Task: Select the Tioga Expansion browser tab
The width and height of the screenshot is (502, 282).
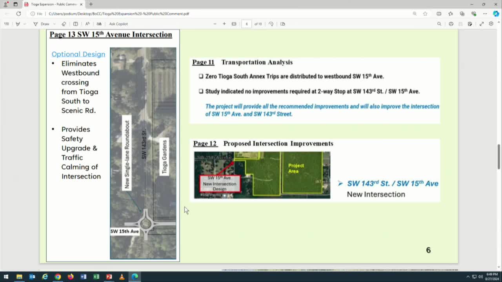Action: pyautogui.click(x=53, y=4)
